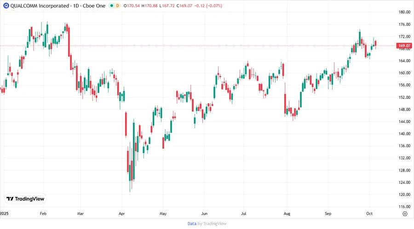Click the last red candlestick in October
414x229 pixels.
(x=376, y=44)
